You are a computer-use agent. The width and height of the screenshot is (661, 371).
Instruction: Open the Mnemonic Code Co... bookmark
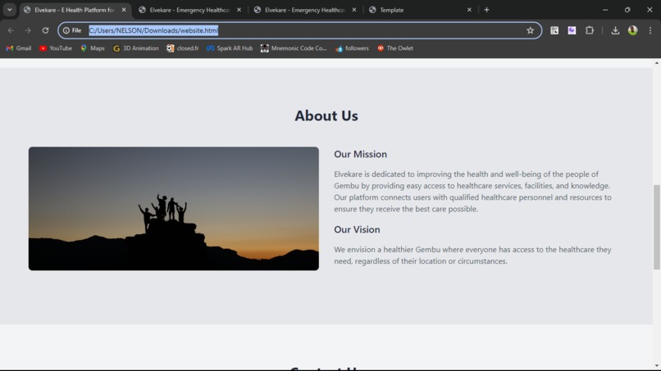coord(294,48)
